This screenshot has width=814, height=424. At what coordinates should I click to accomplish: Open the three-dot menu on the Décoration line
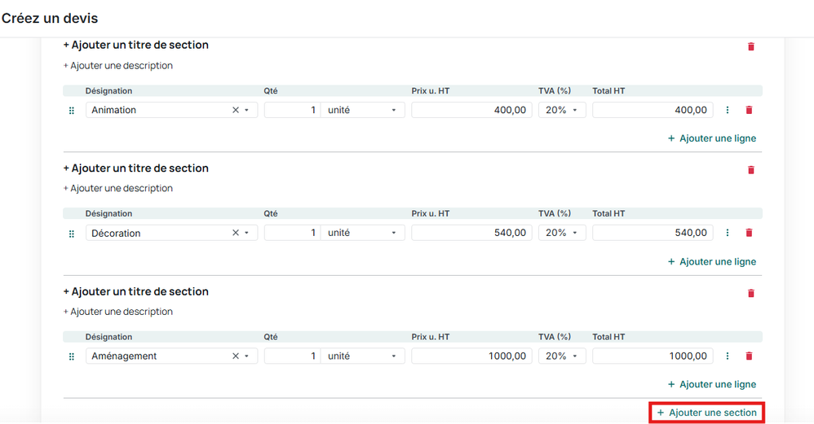pyautogui.click(x=728, y=233)
